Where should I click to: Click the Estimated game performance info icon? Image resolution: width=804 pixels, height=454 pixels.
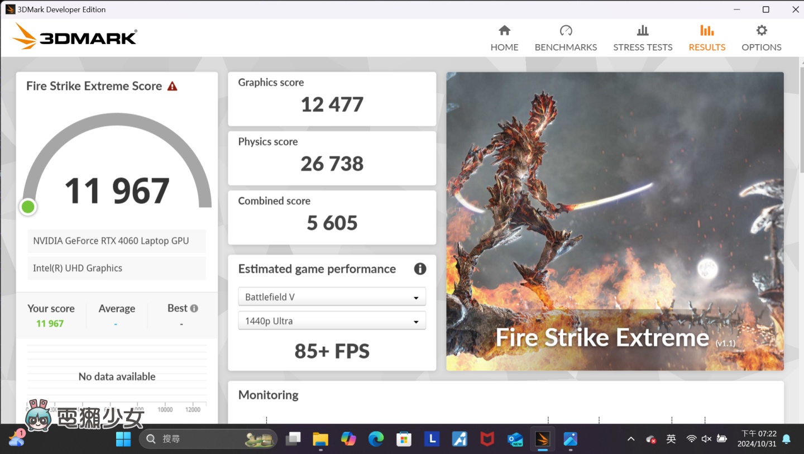[x=420, y=269]
